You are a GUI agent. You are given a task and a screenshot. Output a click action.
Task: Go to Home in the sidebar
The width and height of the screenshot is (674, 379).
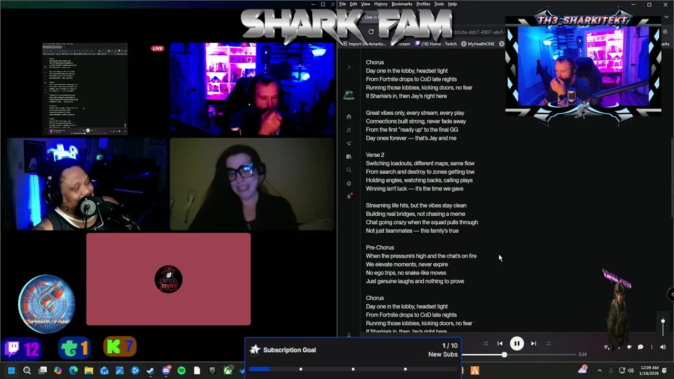click(349, 116)
